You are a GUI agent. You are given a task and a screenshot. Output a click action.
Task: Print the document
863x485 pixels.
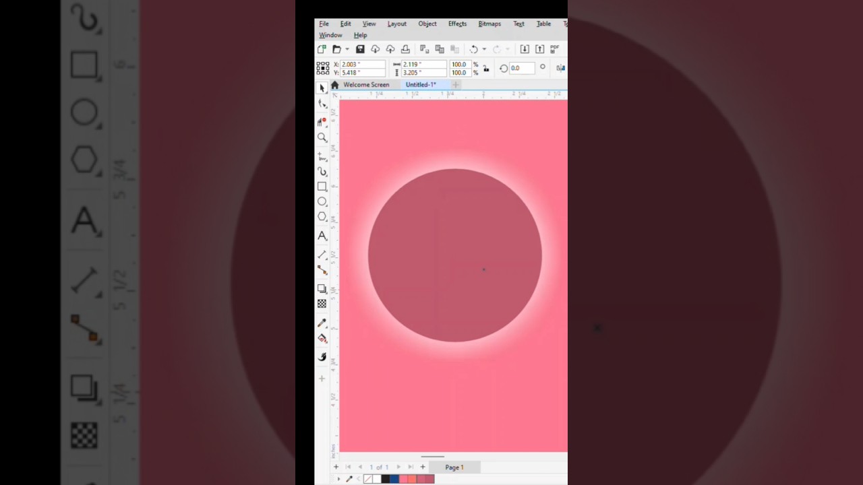[405, 49]
